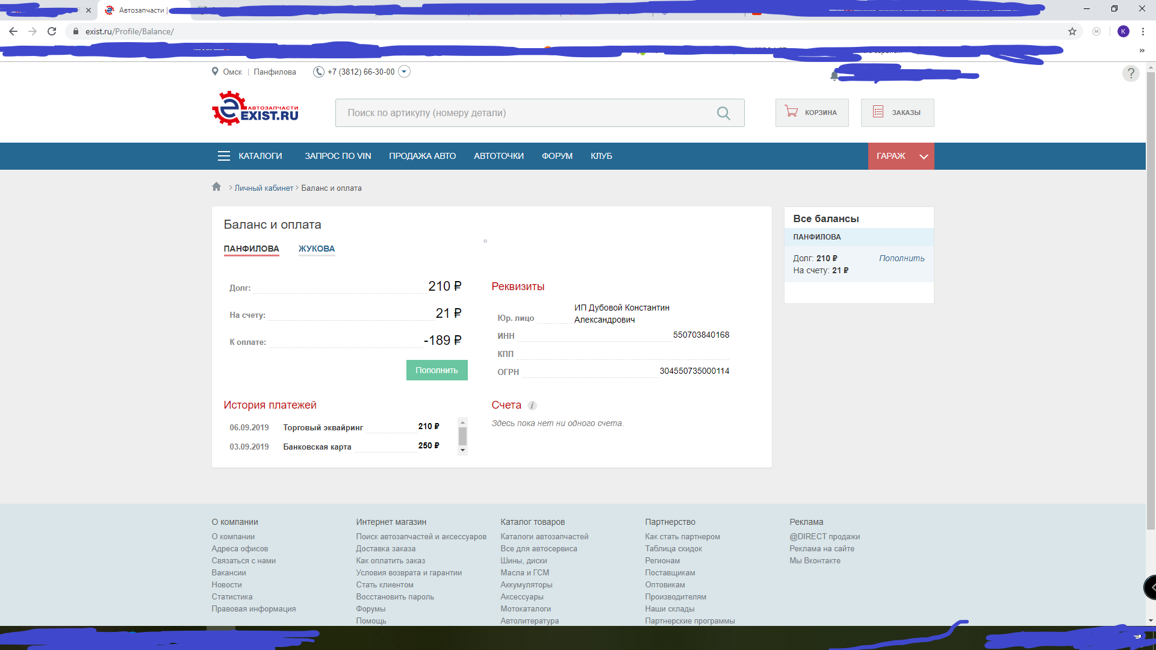Open Запрос по VIN menu item

coord(338,156)
